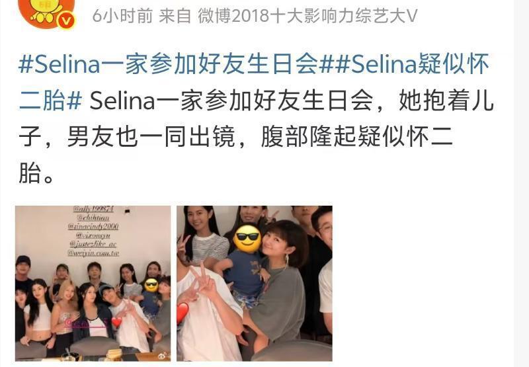Open the left group photo thumbnail
529x367 pixels.
(93, 283)
